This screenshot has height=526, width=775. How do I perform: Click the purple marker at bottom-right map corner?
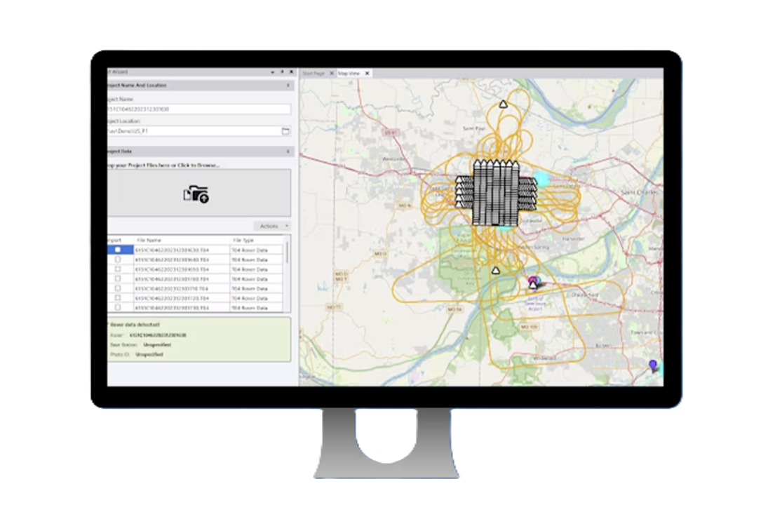(x=653, y=364)
